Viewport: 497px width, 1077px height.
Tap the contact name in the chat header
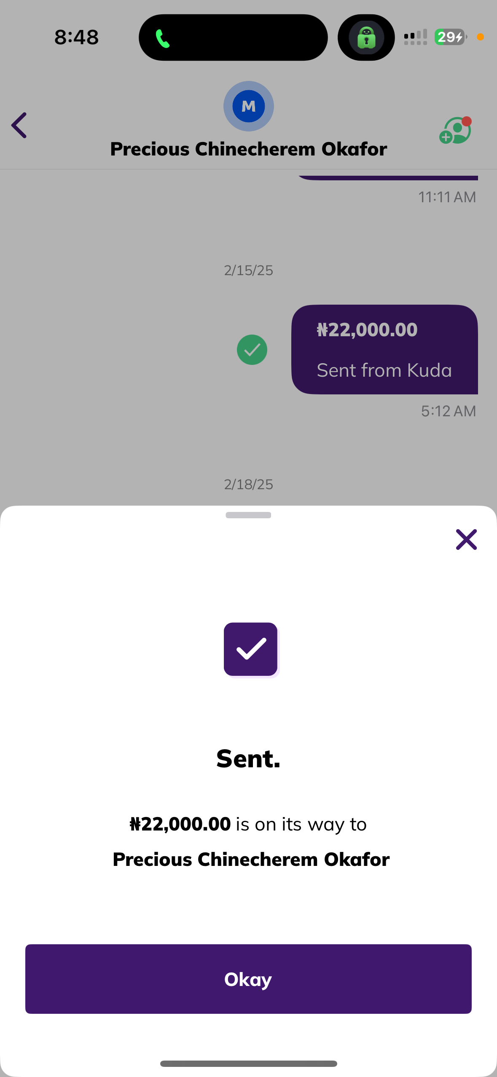point(248,149)
